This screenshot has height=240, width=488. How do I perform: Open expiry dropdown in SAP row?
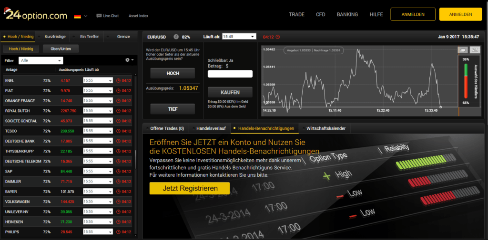[98, 172]
